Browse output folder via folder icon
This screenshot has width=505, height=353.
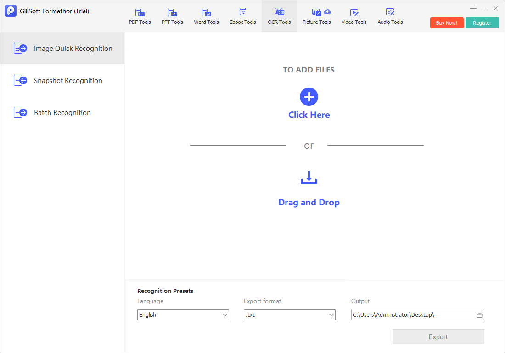[x=479, y=315]
